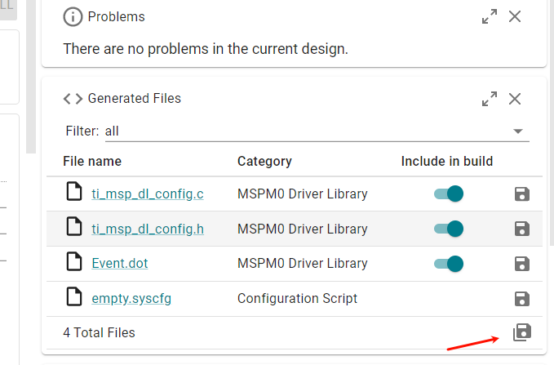Viewport: 554px width, 365px height.
Task: Click the Problems info icon
Action: click(x=73, y=16)
